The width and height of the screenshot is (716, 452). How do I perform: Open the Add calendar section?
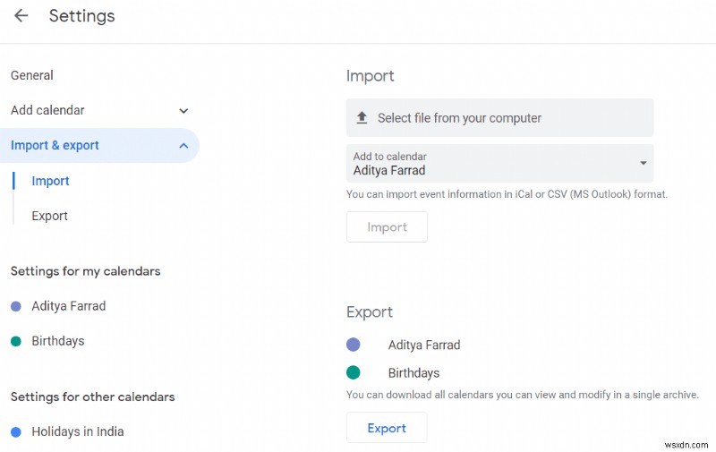(47, 110)
